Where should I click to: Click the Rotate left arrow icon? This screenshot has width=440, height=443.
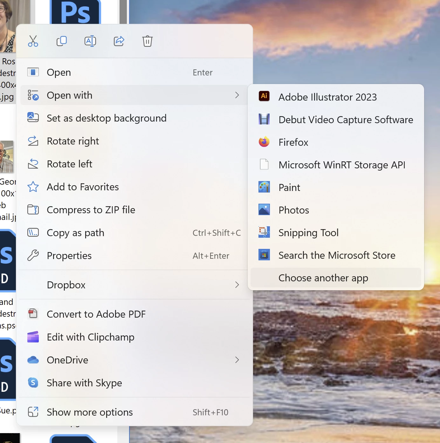[33, 164]
